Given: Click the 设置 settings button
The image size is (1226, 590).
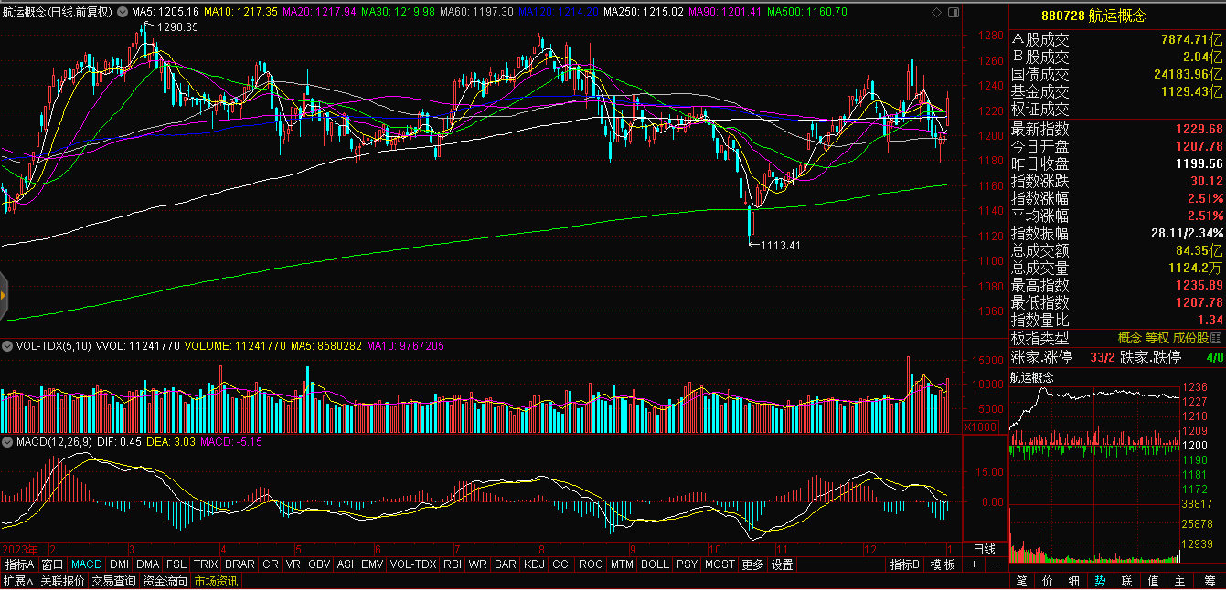Looking at the screenshot, I should tap(782, 564).
